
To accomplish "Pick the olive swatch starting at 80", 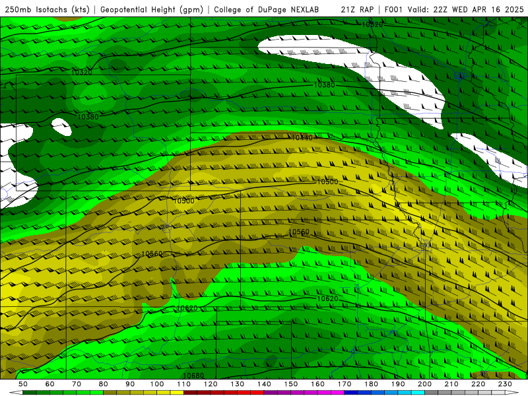I will (110, 393).
